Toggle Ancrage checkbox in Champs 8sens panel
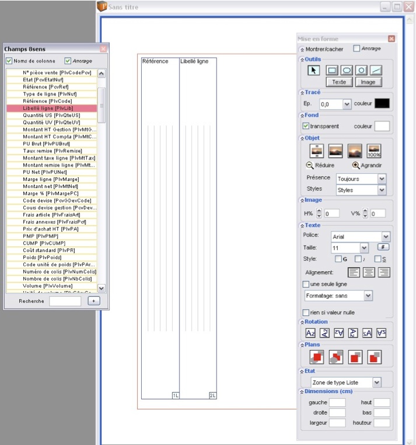This screenshot has width=416, height=445. tap(68, 61)
